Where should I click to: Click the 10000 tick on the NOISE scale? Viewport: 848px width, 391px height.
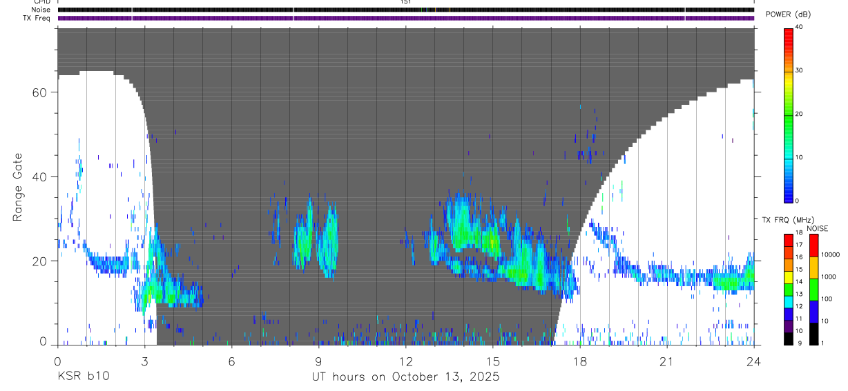pyautogui.click(x=830, y=254)
